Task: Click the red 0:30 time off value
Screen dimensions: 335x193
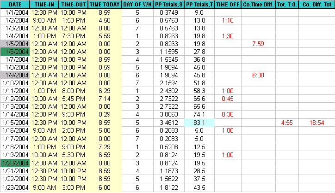Action: click(x=228, y=114)
